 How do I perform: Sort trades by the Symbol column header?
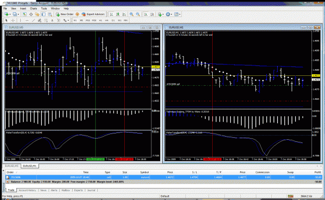145,172
